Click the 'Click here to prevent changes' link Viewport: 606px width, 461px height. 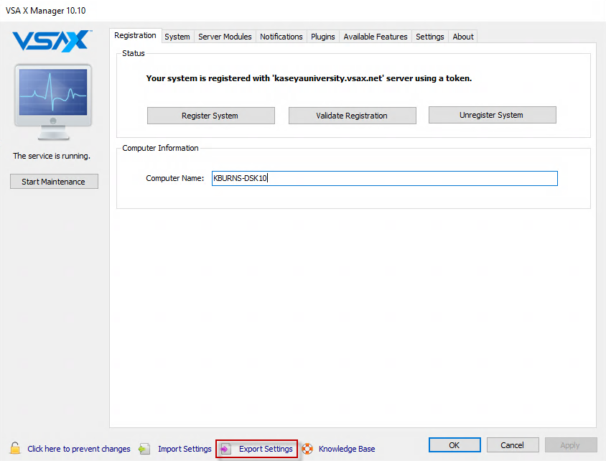point(79,449)
